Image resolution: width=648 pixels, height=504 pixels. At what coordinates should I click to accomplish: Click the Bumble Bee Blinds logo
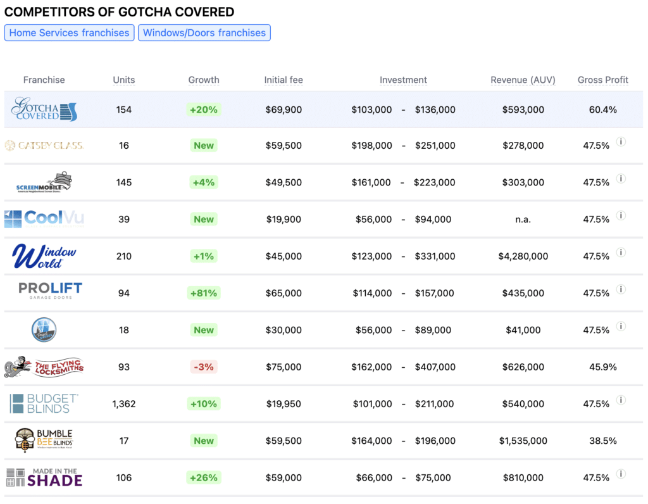tap(44, 440)
